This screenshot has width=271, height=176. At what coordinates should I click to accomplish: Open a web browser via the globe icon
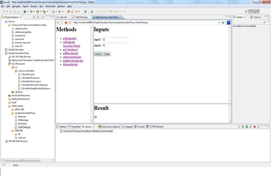pos(85,11)
